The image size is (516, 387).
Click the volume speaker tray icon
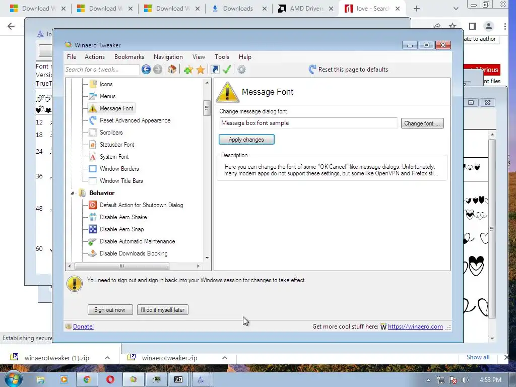(465, 380)
